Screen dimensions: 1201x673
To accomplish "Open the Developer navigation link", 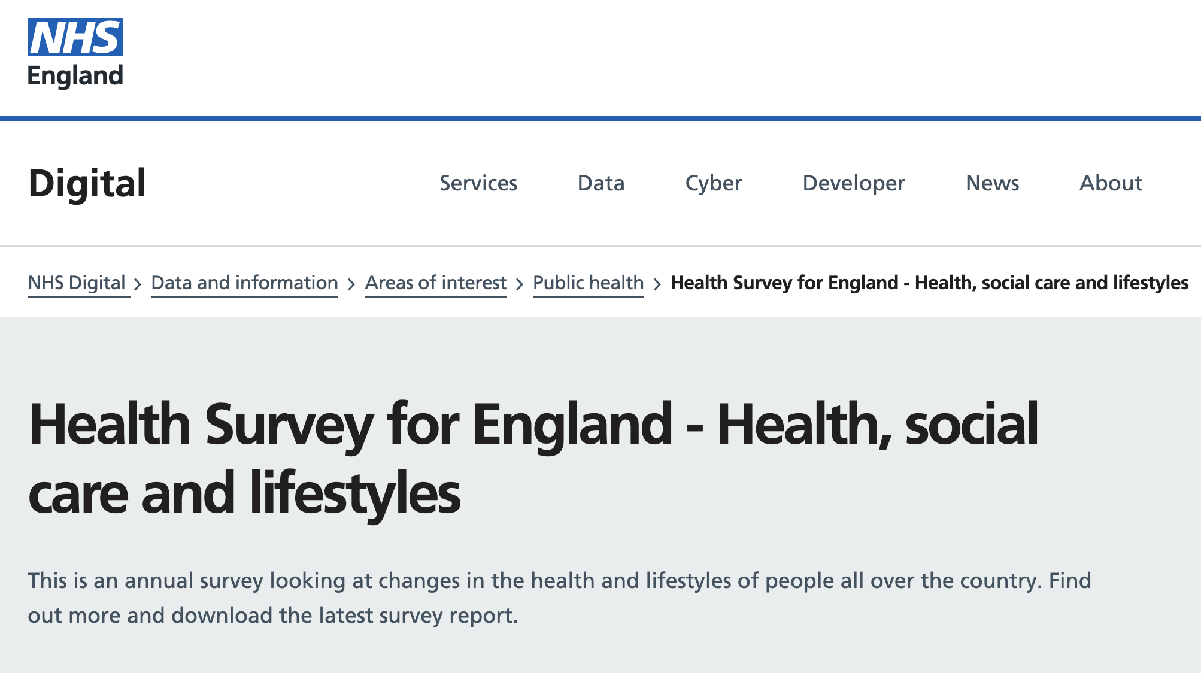I will (x=854, y=183).
